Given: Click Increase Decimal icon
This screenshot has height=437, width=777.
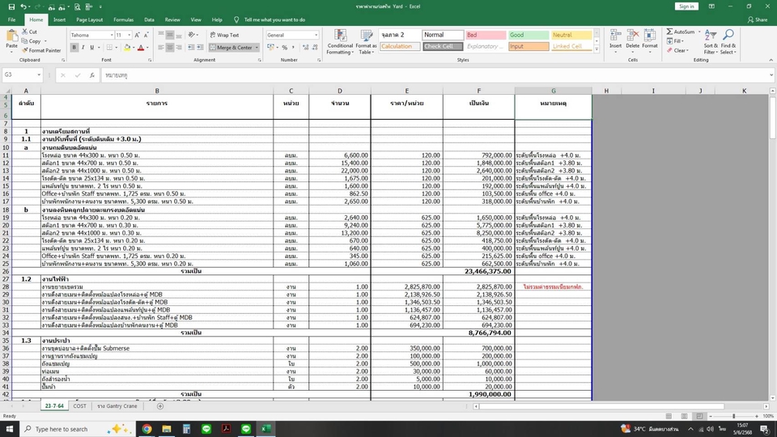Looking at the screenshot, I should [306, 48].
